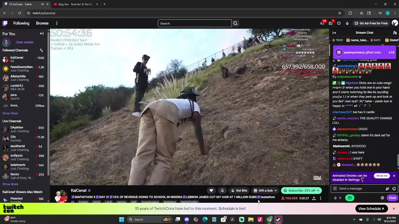This screenshot has width=399, height=224.
Task: Open Twitch home via logo
Action: (5, 23)
